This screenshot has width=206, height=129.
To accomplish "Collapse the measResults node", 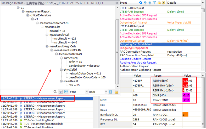I will coord(42,27).
